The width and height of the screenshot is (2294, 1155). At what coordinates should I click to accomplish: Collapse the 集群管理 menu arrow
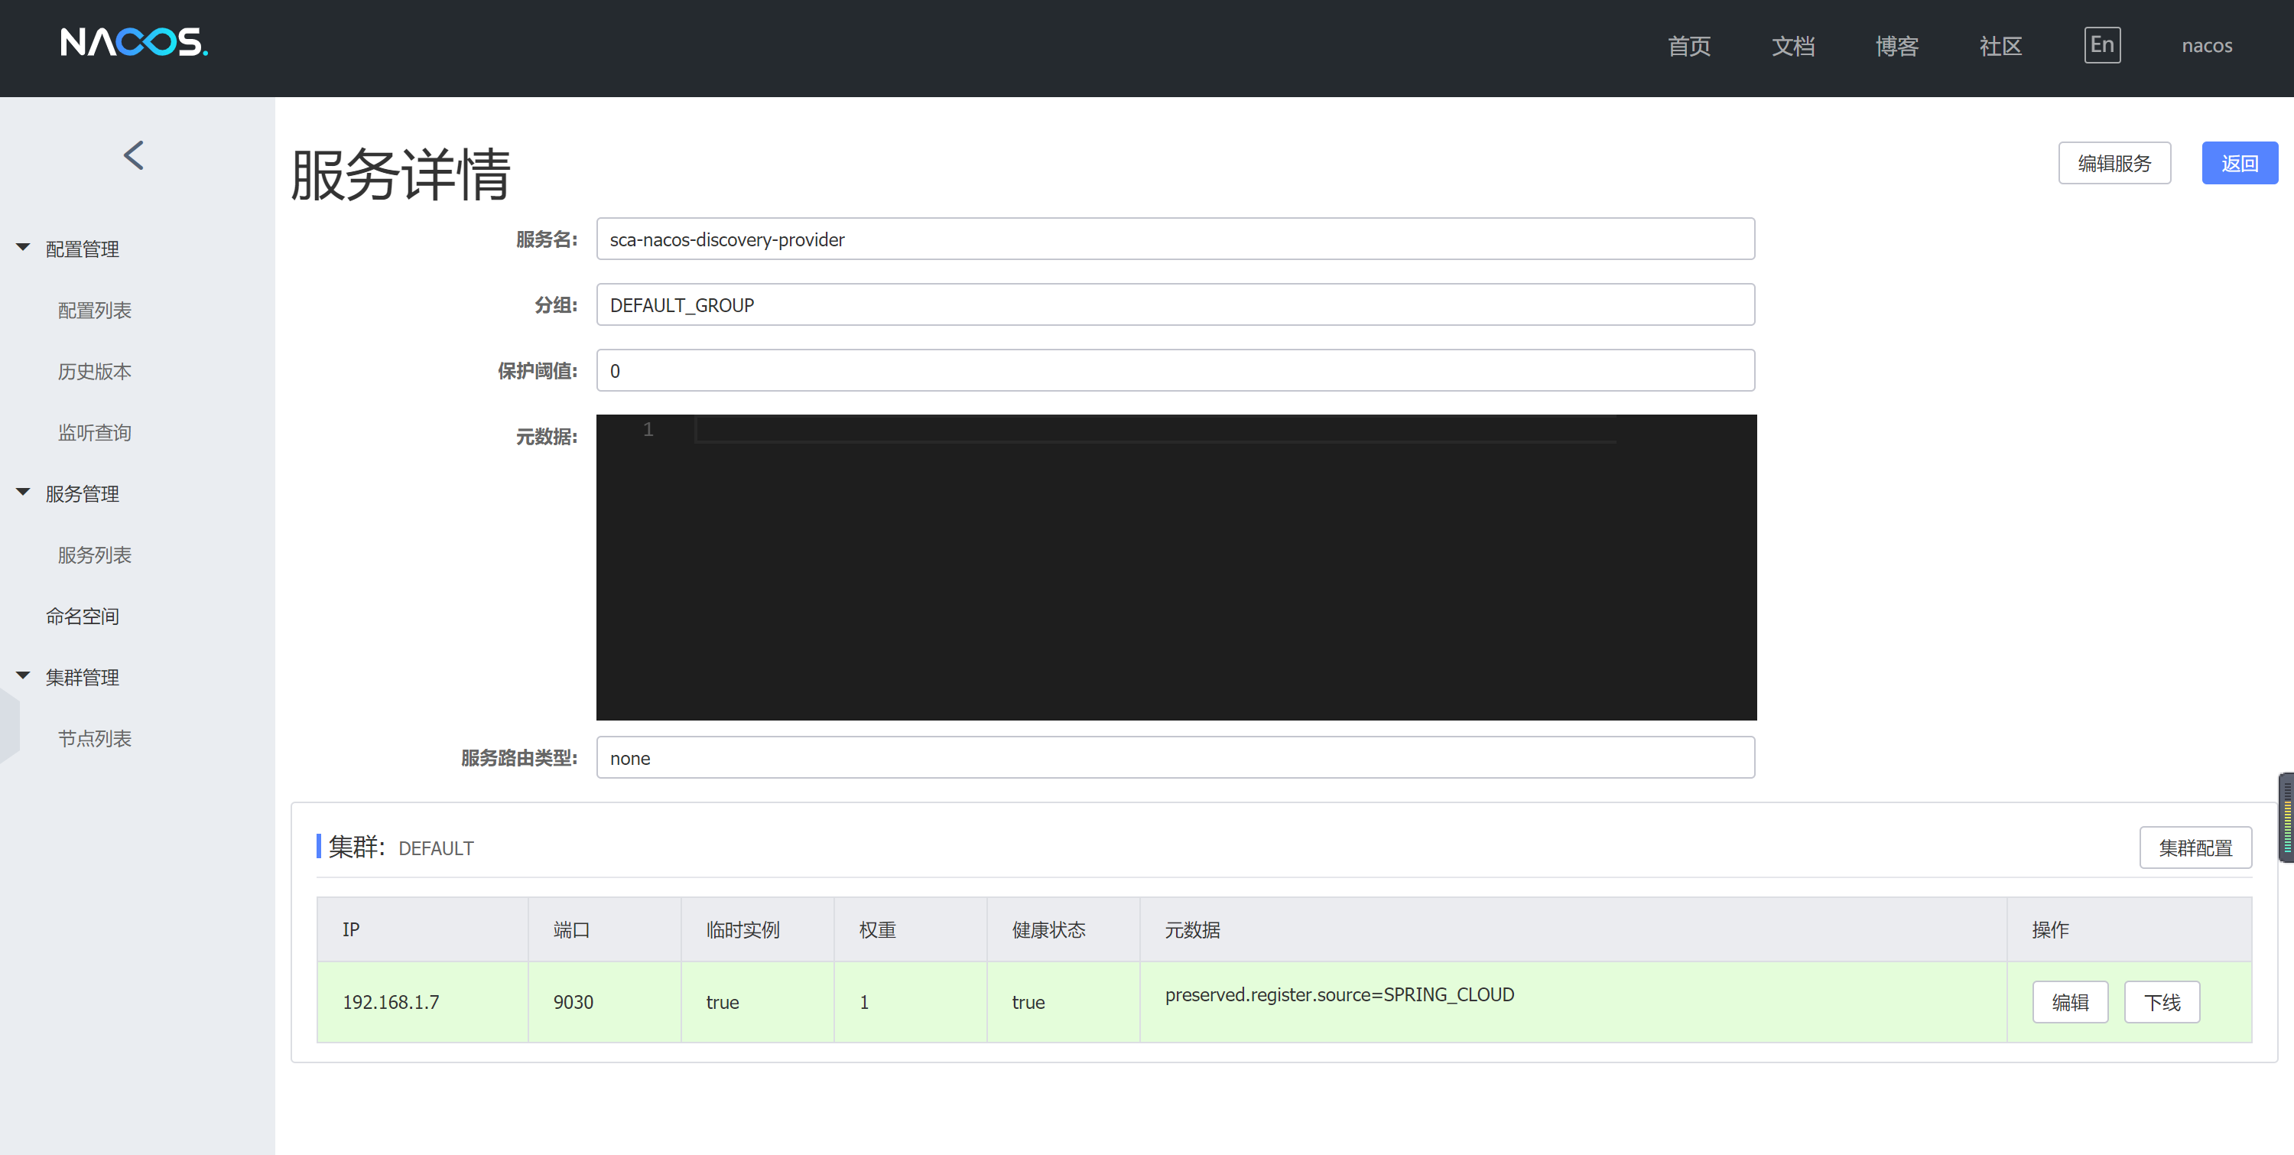[23, 676]
